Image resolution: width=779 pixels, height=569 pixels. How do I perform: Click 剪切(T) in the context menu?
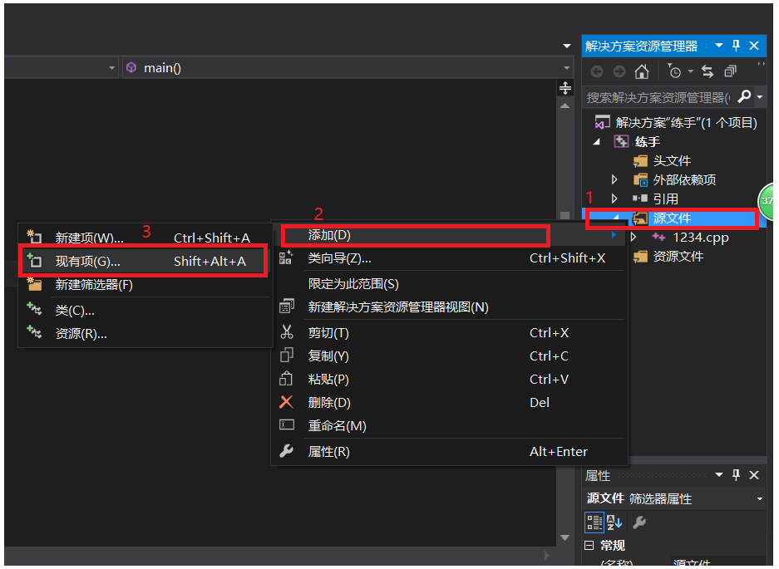449,332
